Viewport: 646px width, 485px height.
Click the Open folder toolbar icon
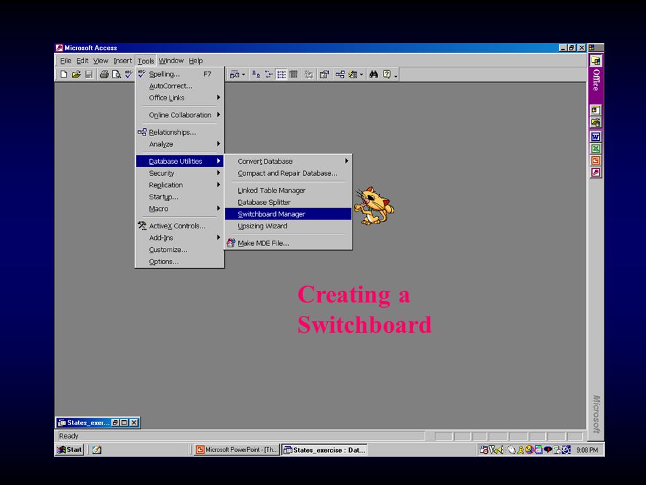pos(76,74)
